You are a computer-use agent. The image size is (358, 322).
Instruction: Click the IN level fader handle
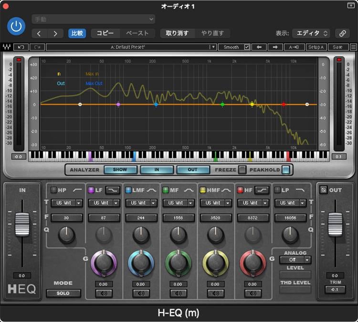point(22,224)
